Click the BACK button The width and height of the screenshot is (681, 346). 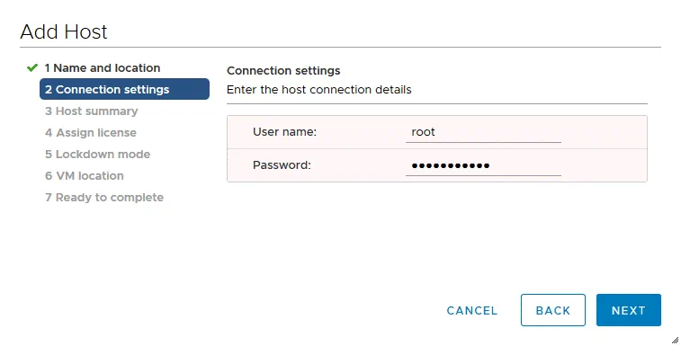coord(553,310)
